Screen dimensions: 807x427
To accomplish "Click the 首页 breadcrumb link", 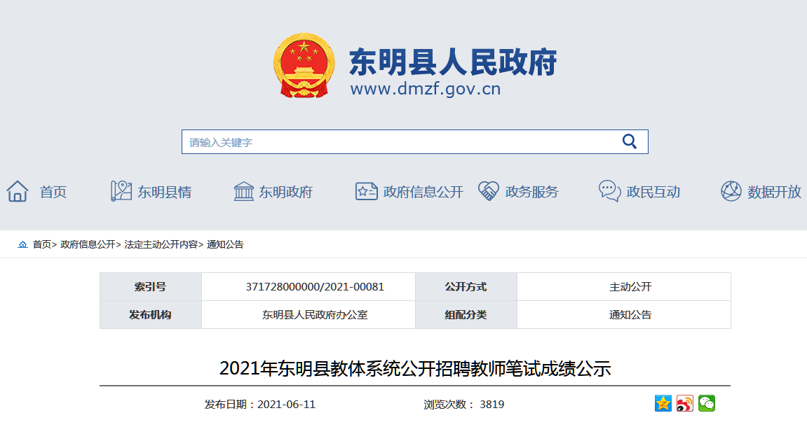I will [41, 244].
